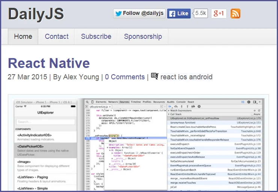Select the runEventQueueInBatch stack frame
Image resolution: width=278 pixels, height=192 pixels.
click(215, 170)
